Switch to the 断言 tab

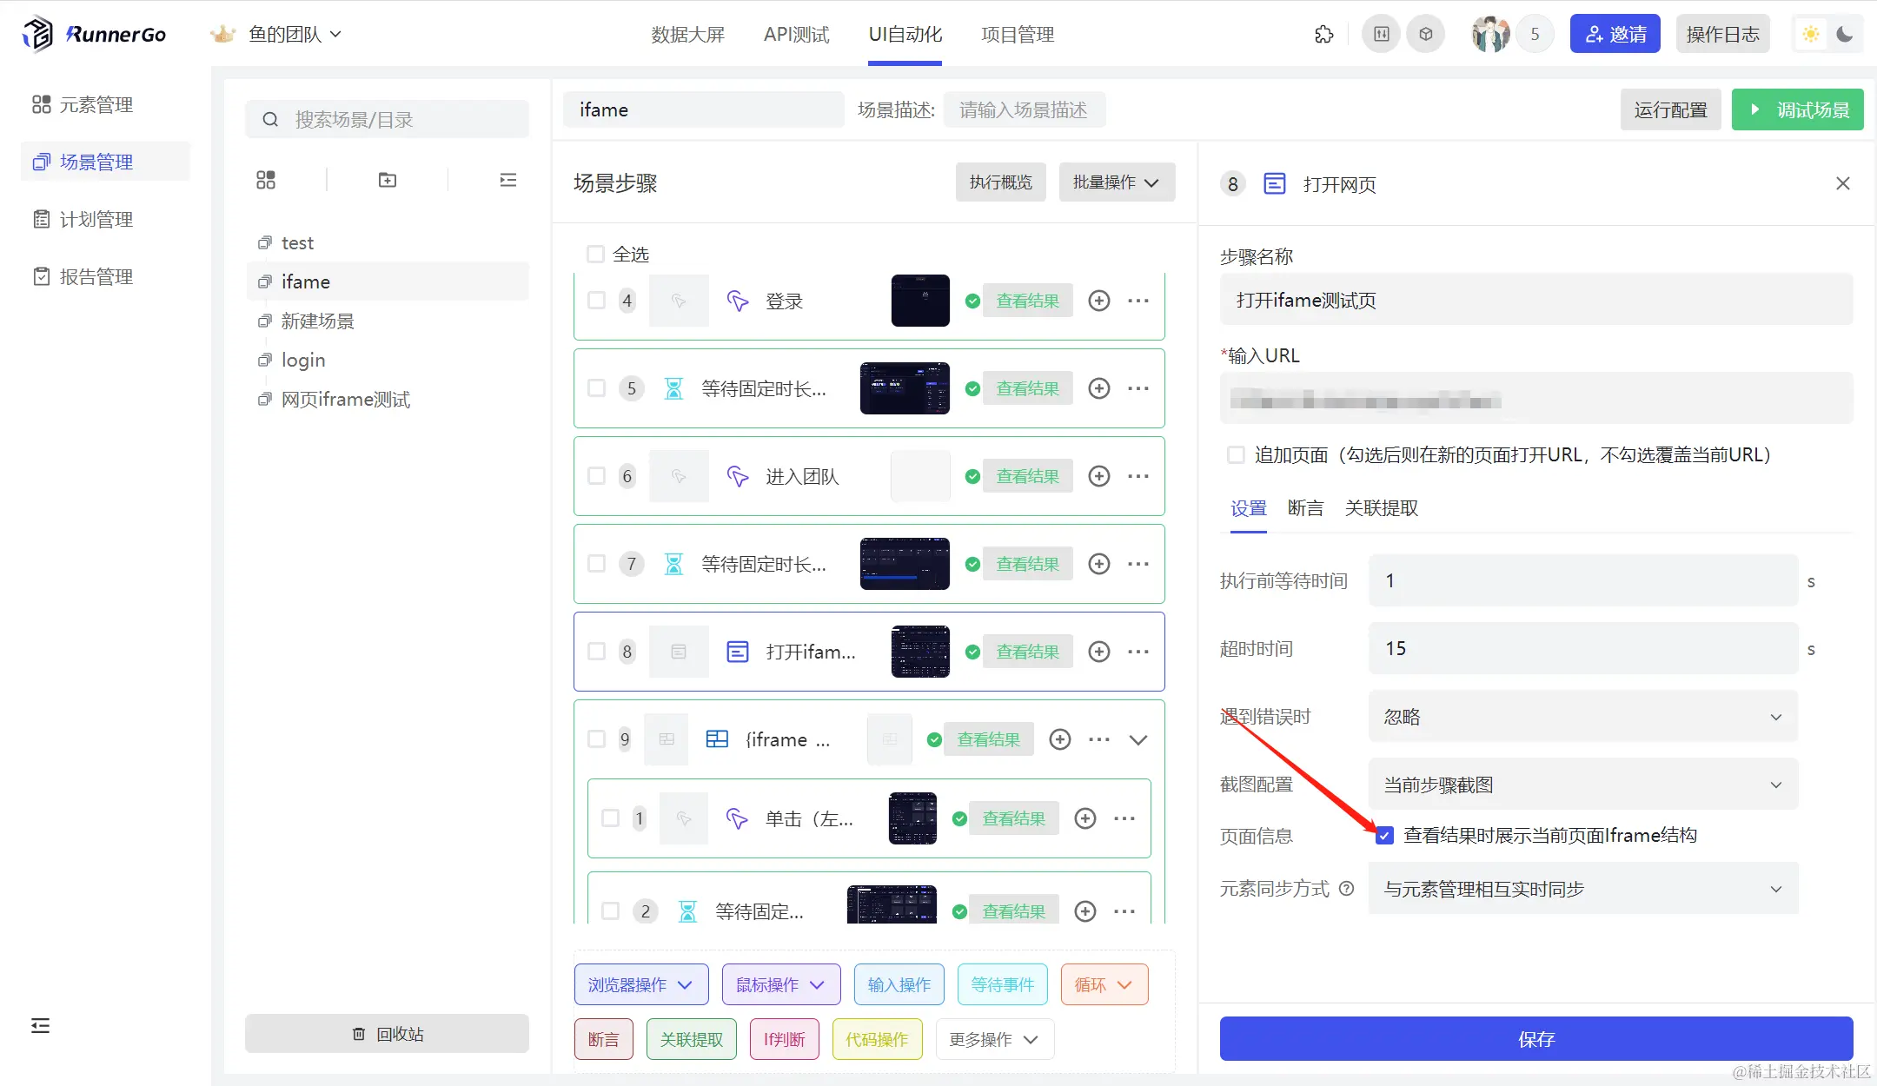point(1305,508)
